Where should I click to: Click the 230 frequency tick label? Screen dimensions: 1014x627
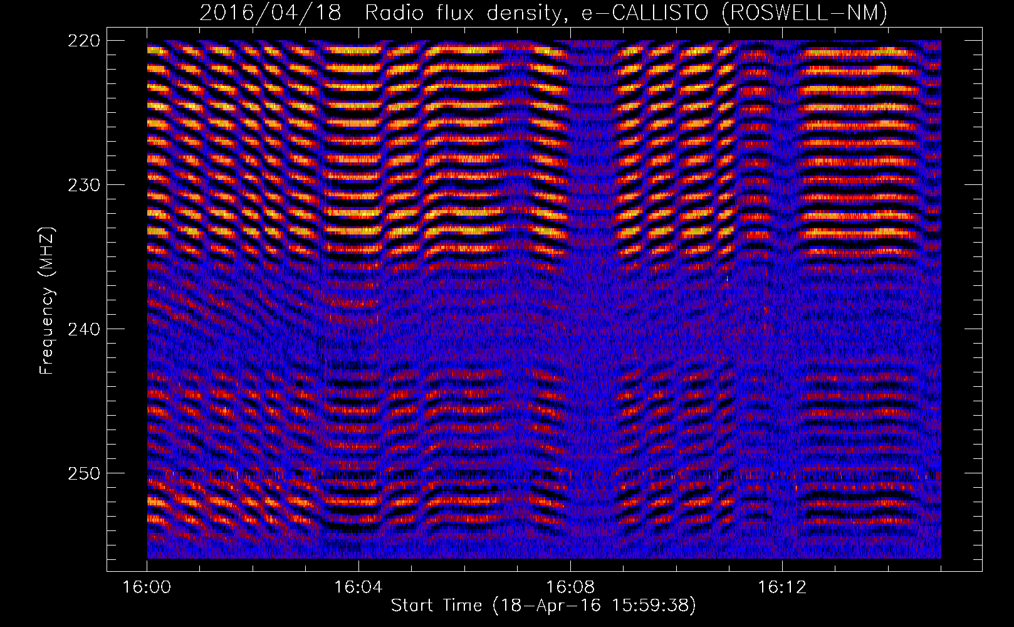83,185
